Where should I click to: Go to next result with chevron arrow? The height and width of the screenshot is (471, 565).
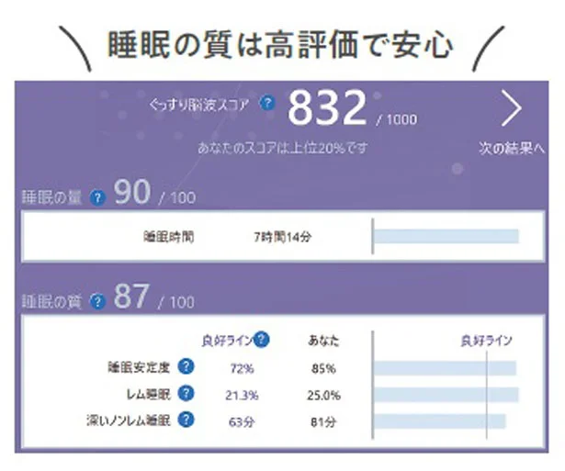click(512, 108)
